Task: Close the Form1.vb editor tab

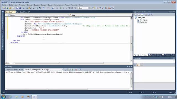Action: coord(14,12)
